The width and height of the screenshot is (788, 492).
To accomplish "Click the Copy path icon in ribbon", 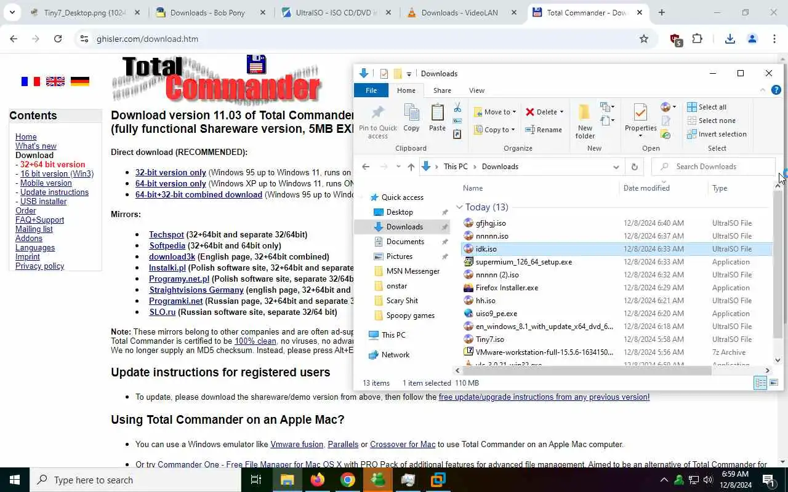I will 457,121.
